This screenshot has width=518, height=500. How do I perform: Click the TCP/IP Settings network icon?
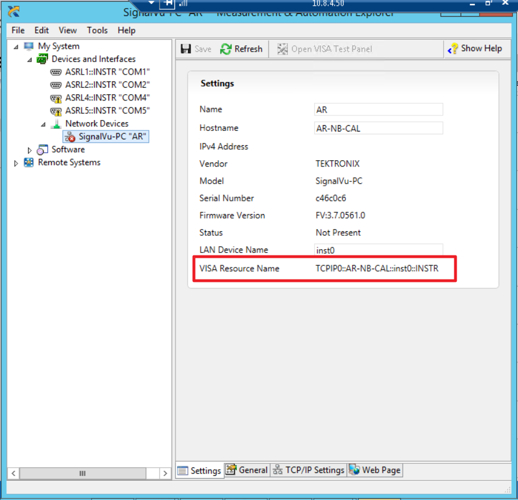pos(278,470)
